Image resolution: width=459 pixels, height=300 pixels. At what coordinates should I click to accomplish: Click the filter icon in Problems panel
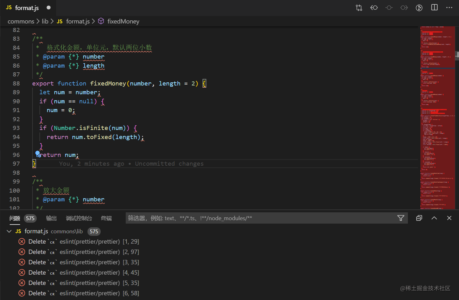[x=401, y=218]
